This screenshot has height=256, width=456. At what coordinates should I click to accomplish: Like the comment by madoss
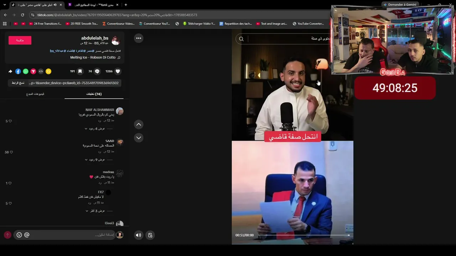point(10,183)
